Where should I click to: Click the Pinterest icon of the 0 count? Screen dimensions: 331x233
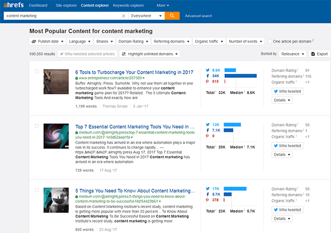pyautogui.click(x=207, y=136)
